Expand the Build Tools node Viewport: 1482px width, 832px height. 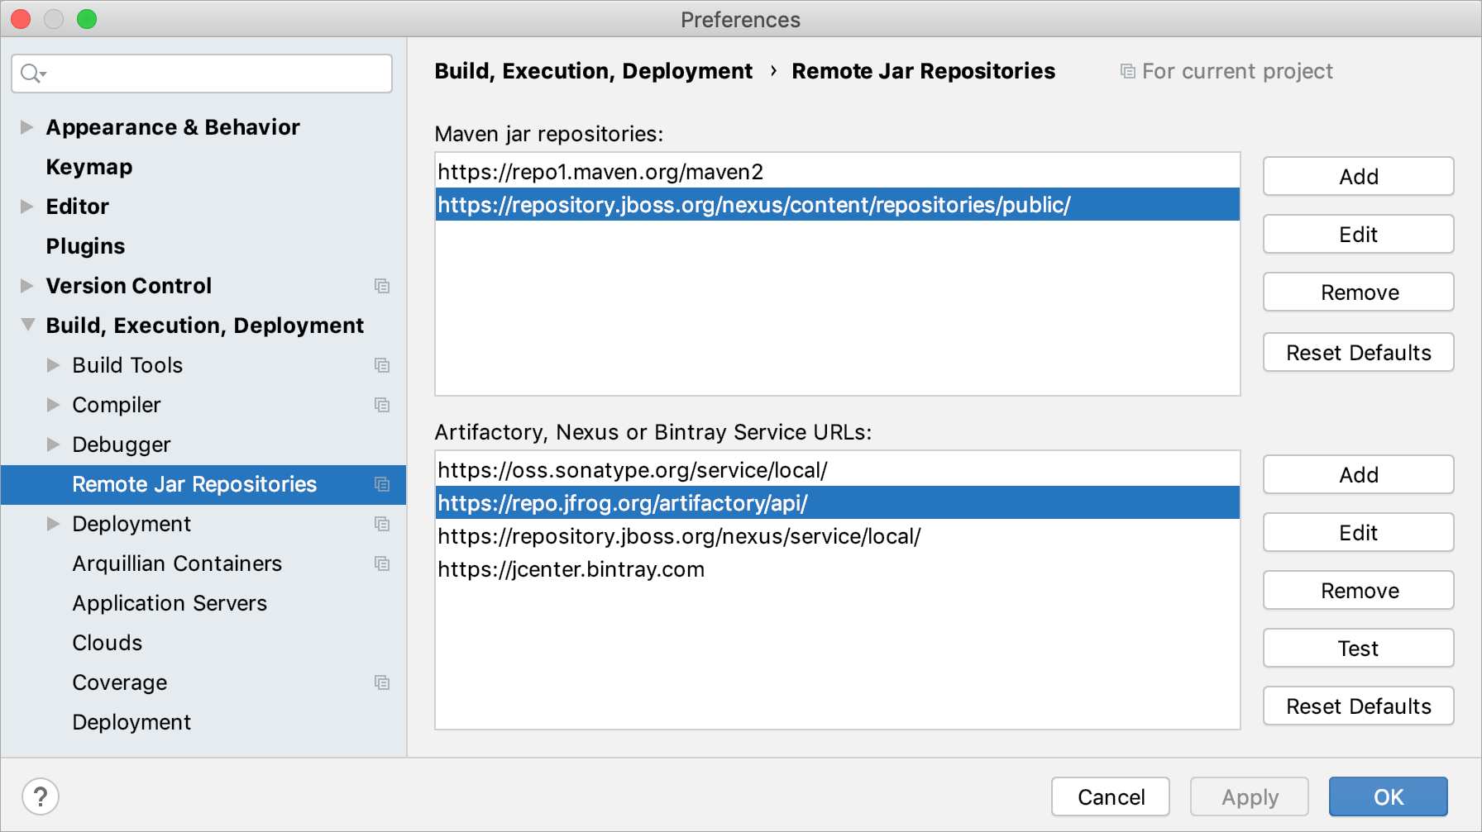(54, 365)
